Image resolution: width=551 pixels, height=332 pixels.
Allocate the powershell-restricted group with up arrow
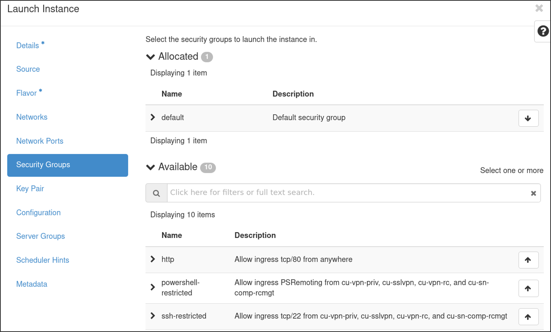click(x=528, y=288)
